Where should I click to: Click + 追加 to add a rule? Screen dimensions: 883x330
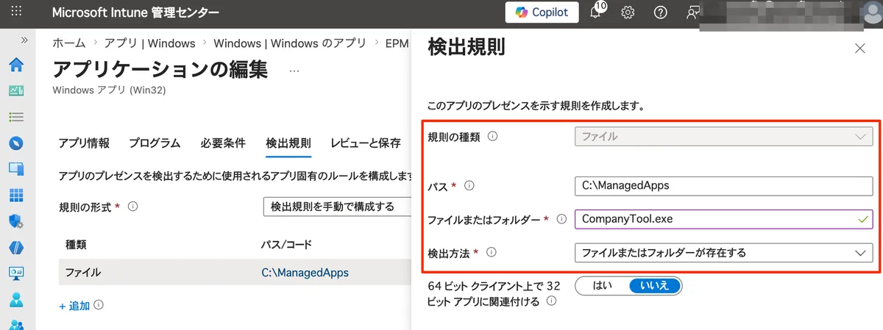pos(74,306)
